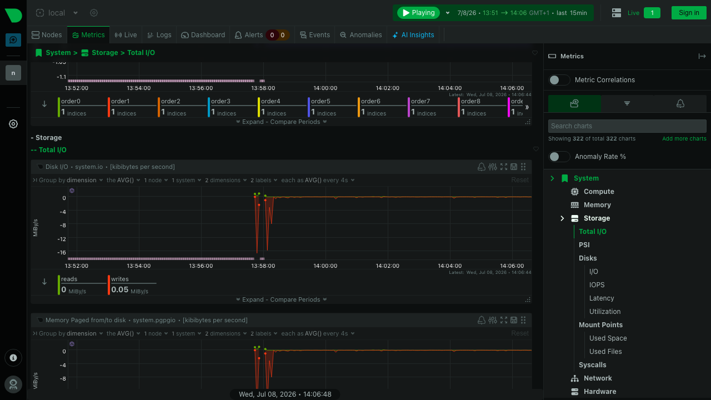Collapse the Metrics side panel arrow
Screen dimensions: 711x400
tap(702, 56)
